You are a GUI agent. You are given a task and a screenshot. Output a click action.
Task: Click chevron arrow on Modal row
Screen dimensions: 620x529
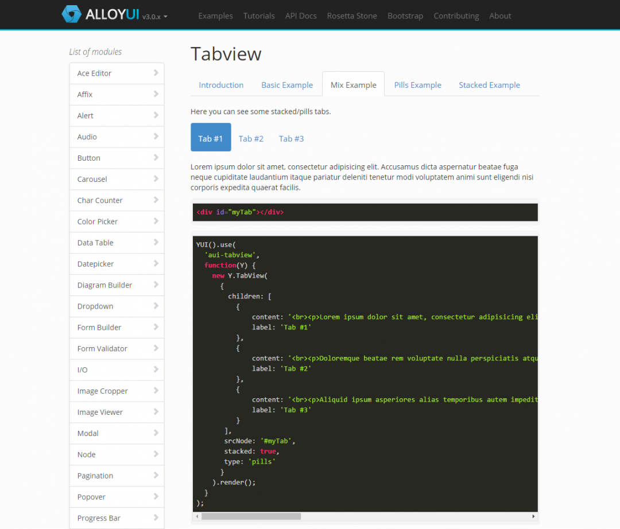tap(156, 433)
